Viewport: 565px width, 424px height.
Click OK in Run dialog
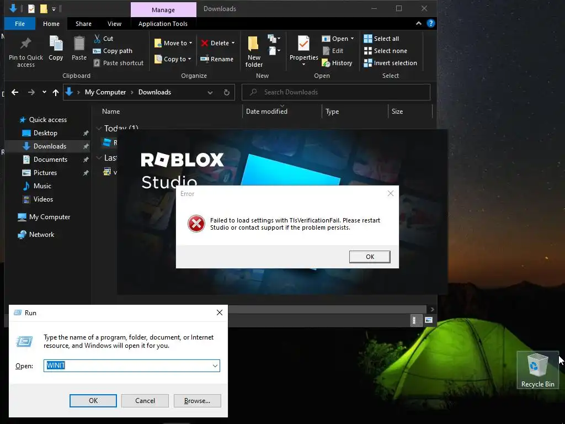[x=93, y=401]
